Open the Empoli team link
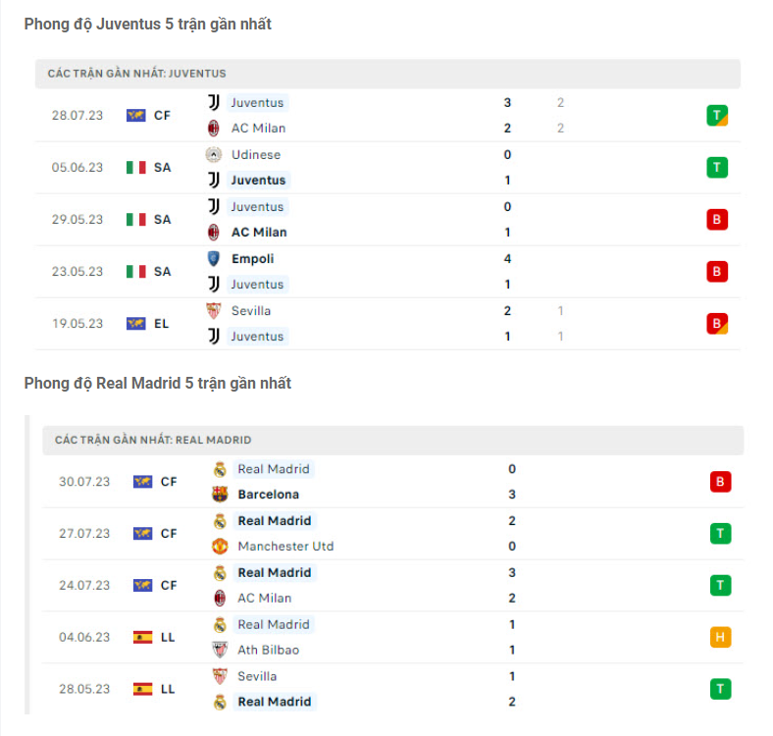 coord(253,259)
